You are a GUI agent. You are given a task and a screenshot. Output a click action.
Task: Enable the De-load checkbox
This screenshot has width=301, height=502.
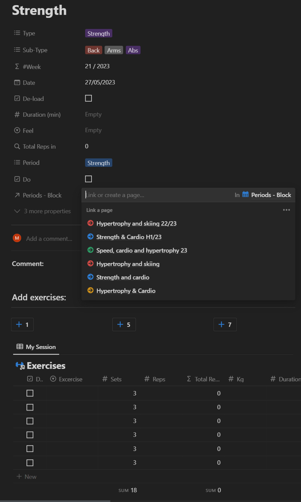click(88, 98)
